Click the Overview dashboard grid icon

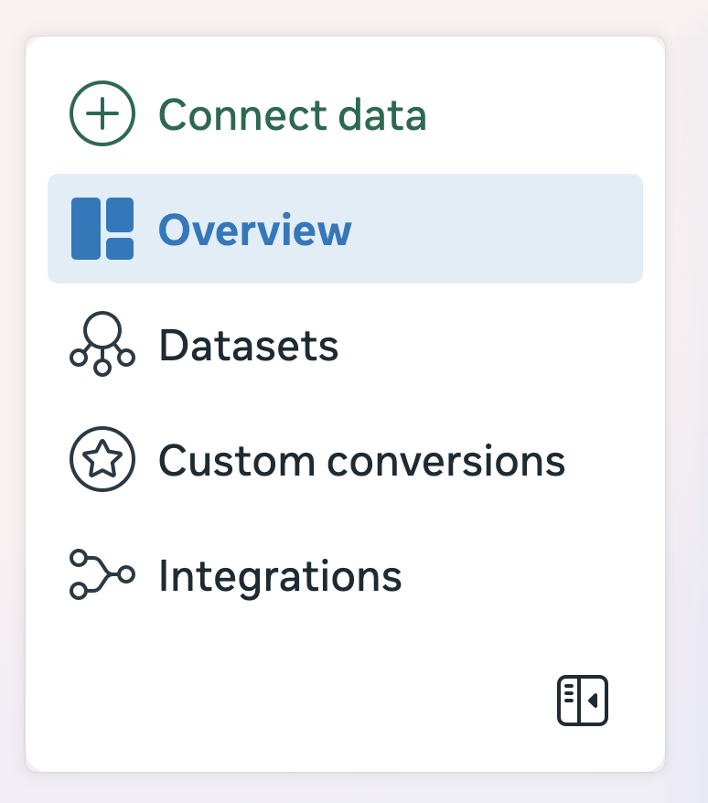[102, 229]
